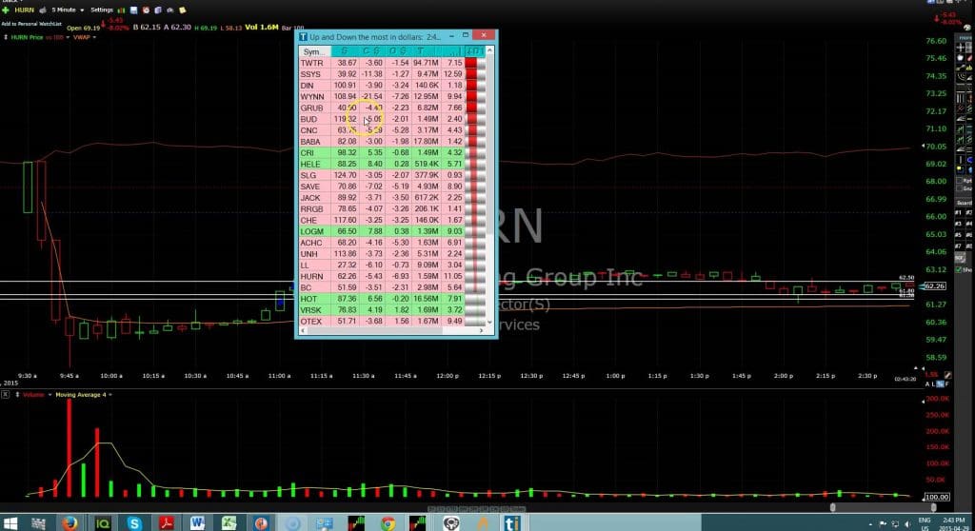Viewport: 975px width, 531px height.
Task: Click scanner horizontal scrollbar right arrow
Action: [481, 331]
